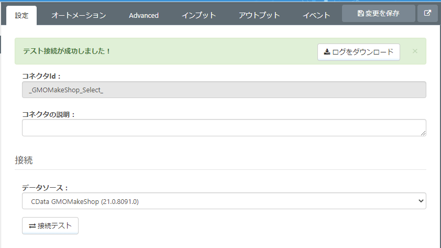
Task: Run the 接続テスト button
Action: (50, 226)
